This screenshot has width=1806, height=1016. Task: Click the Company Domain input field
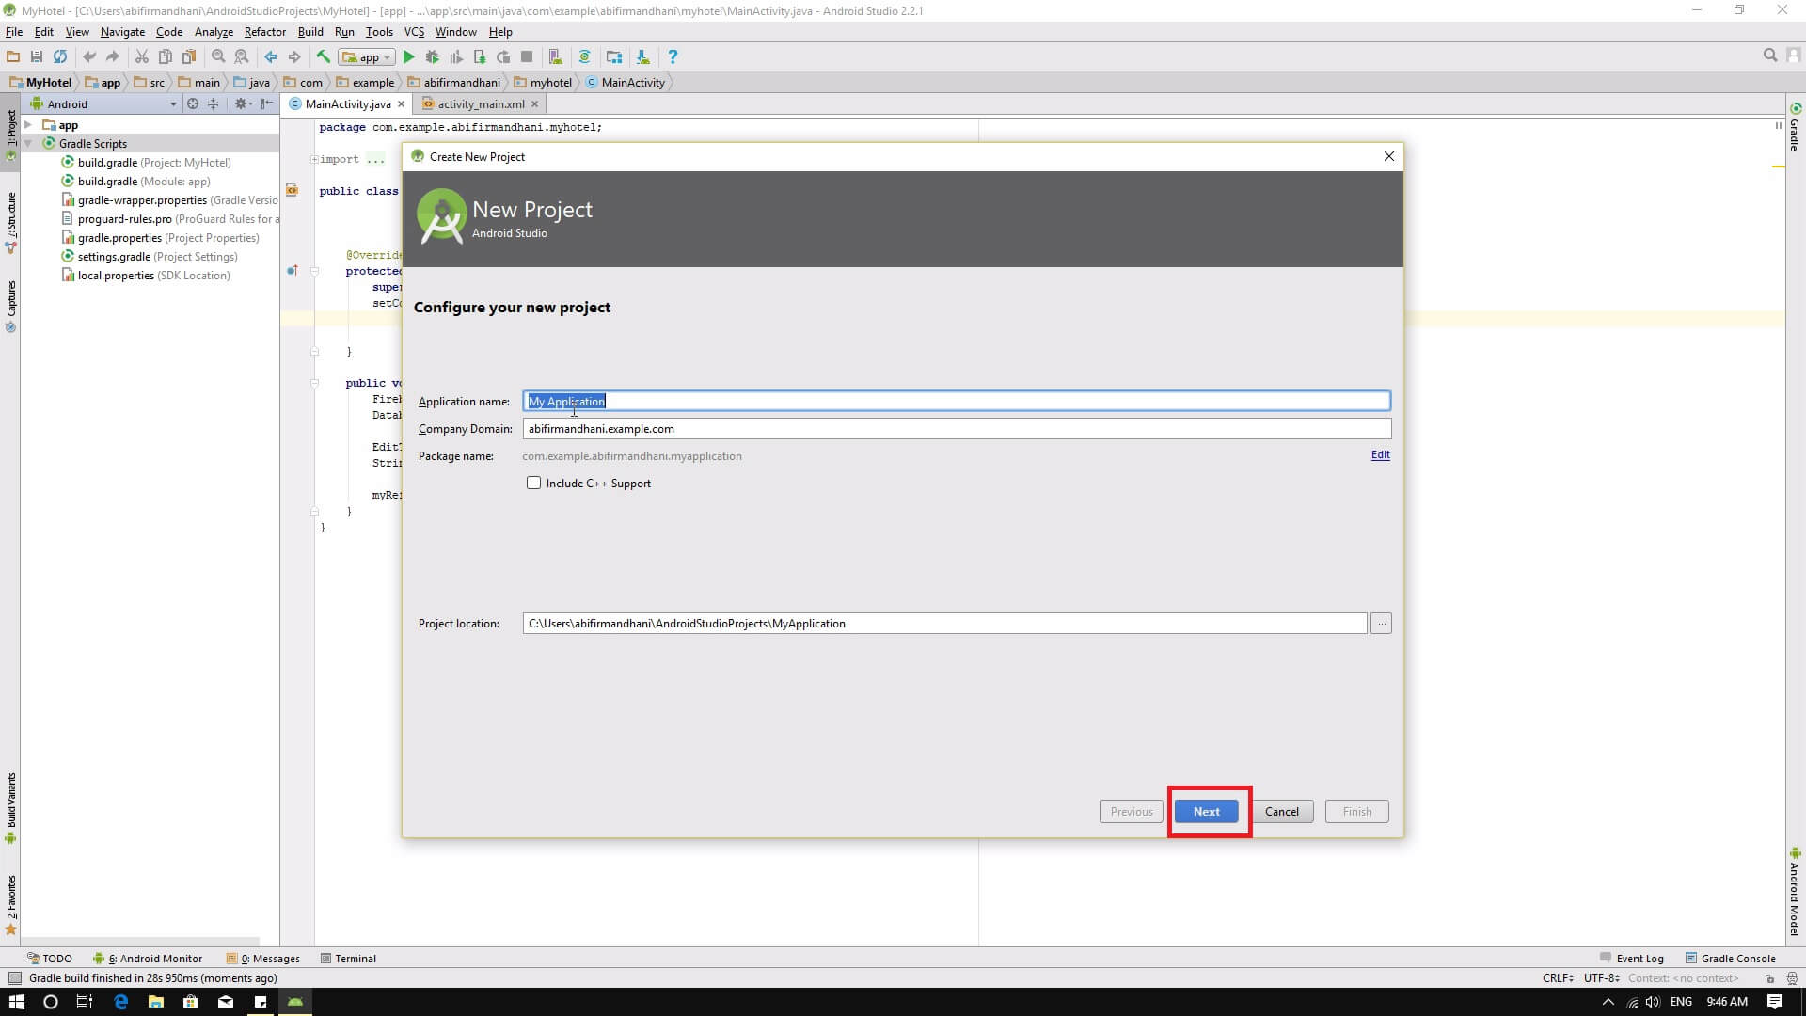point(956,429)
